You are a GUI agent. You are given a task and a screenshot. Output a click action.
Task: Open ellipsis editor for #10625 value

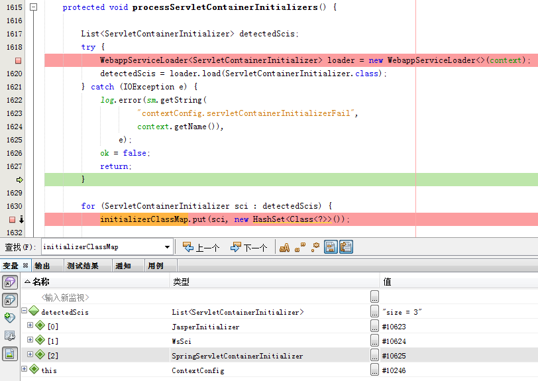click(x=375, y=355)
